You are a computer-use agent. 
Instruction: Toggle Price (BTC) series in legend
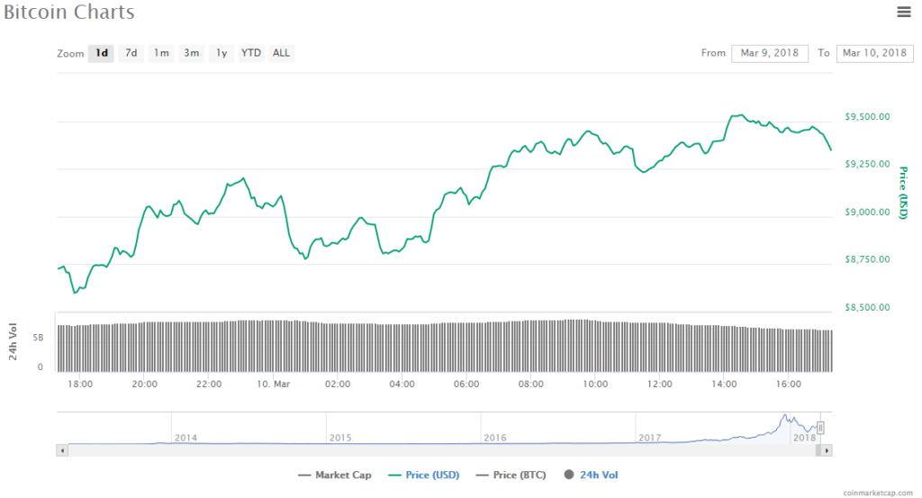click(x=512, y=475)
